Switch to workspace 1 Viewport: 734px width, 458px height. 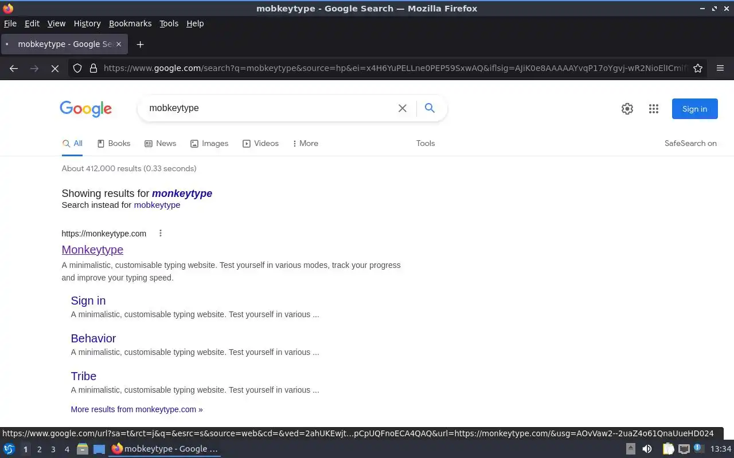(25, 449)
